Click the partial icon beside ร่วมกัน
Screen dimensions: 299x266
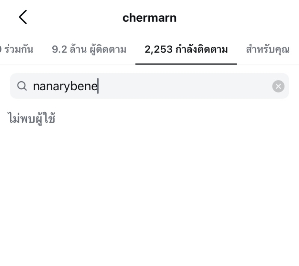(1, 49)
